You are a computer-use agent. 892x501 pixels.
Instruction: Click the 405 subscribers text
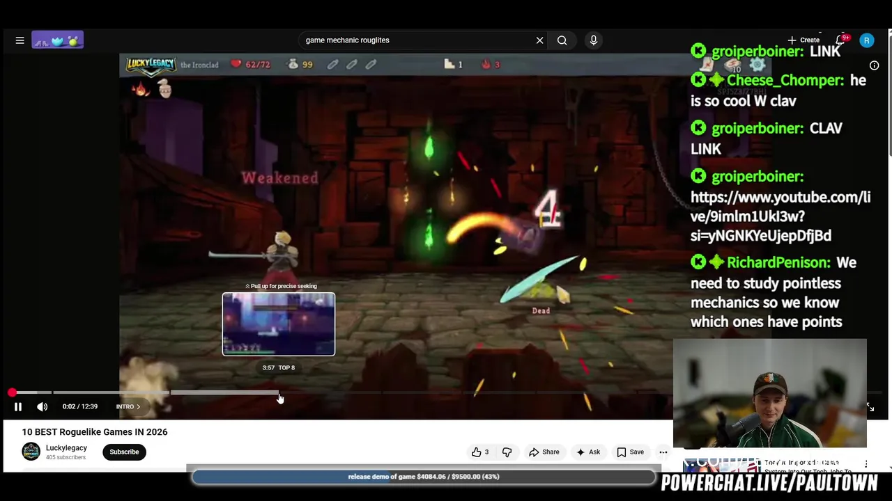tap(66, 457)
